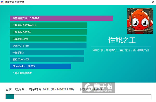Click the 一加手机2 bar
The image size is (156, 102).
pos(47,52)
